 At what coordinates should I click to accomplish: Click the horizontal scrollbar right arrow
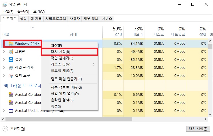[205, 119]
